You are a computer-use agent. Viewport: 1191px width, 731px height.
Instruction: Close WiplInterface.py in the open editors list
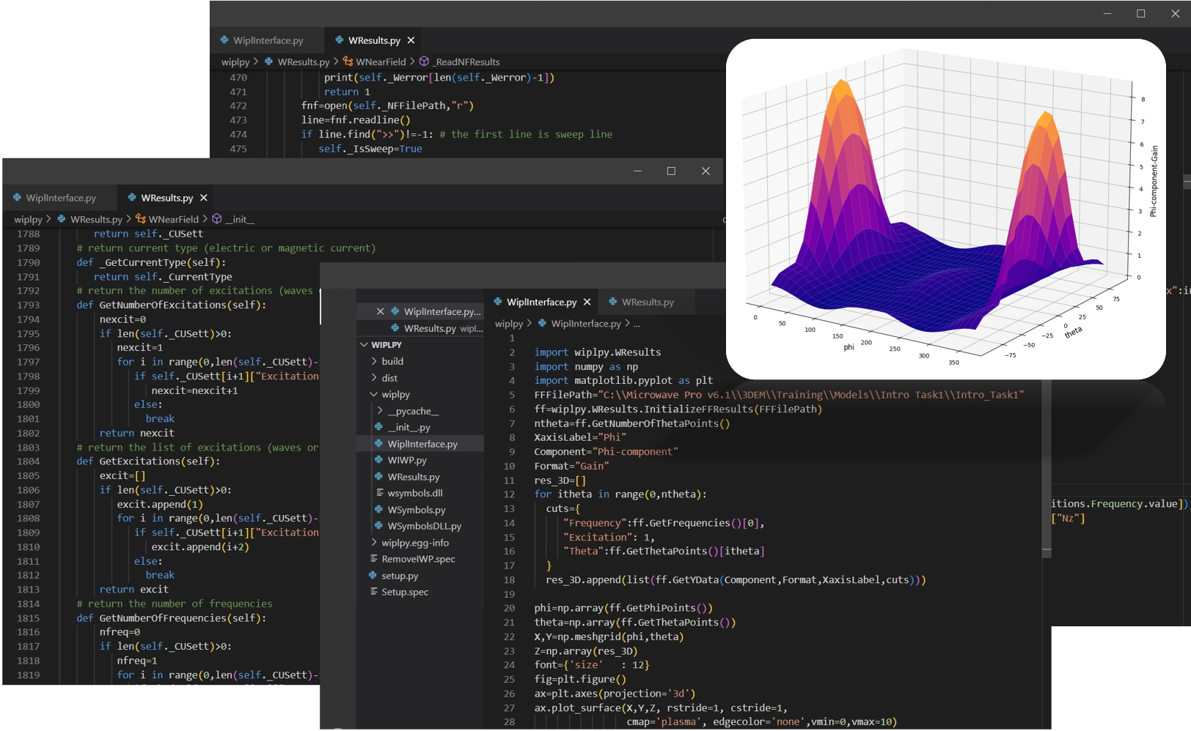click(380, 311)
